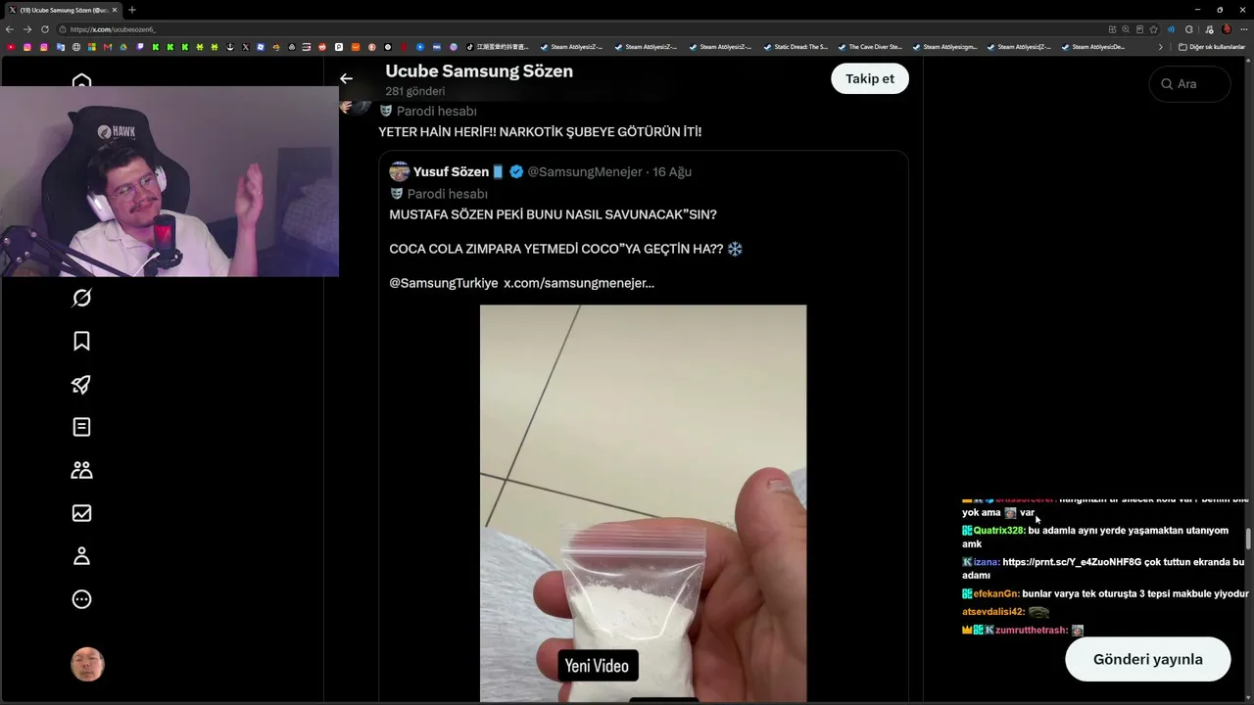
Task: Click the zumrutthetrash username in chat
Action: tap(1032, 631)
